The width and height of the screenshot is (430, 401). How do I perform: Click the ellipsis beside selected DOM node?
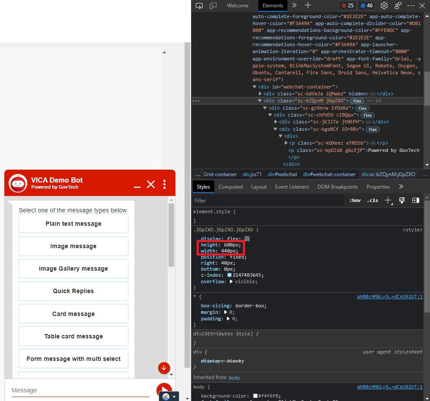[196, 101]
